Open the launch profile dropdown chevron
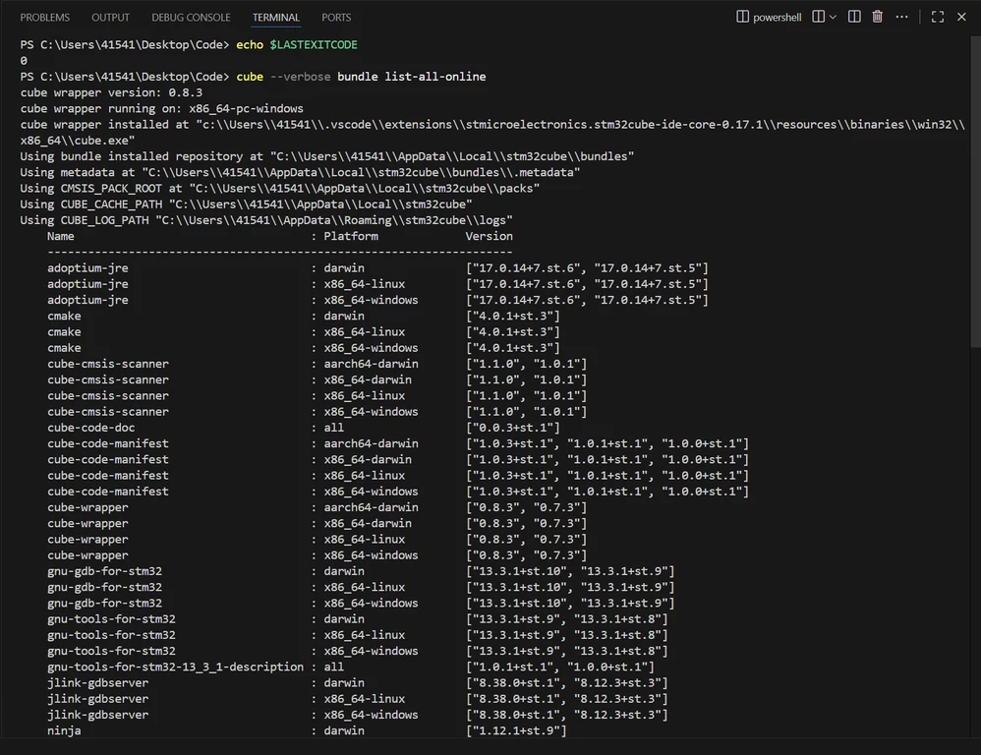Screen dimensions: 981x755 (x=833, y=17)
